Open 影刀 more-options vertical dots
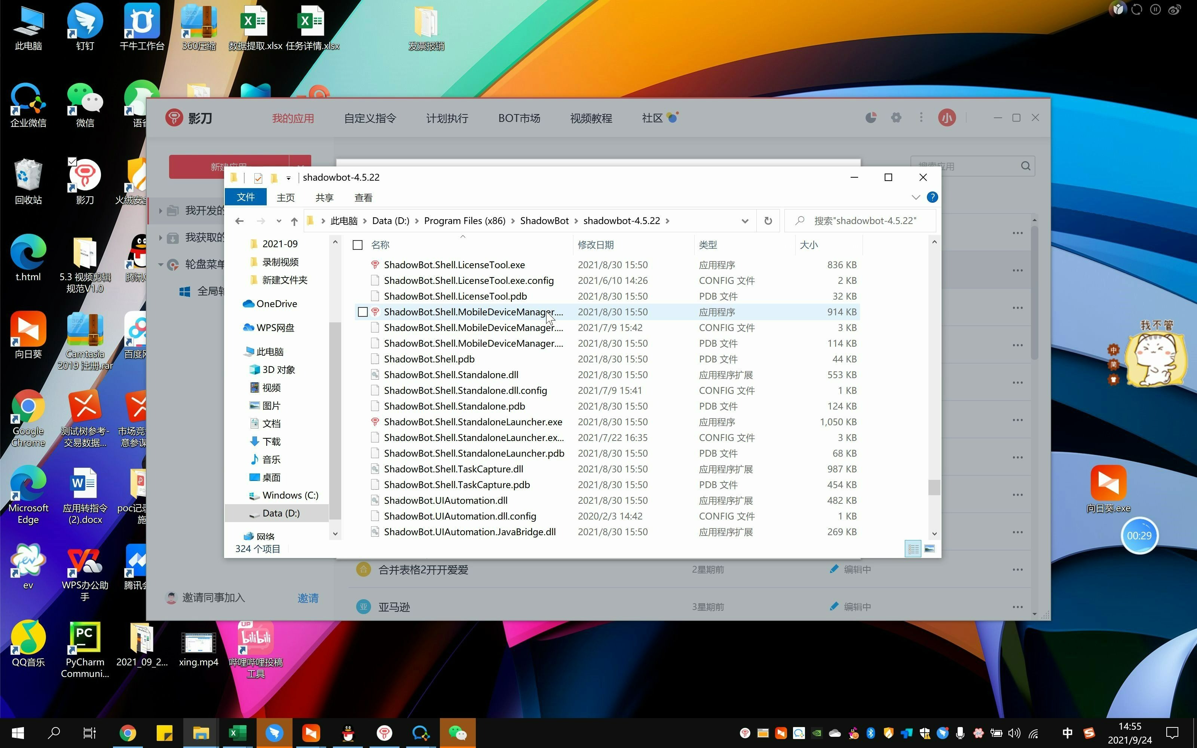 [x=921, y=118]
